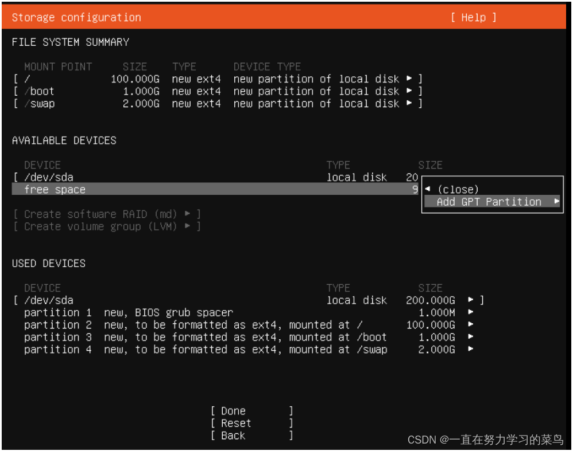The width and height of the screenshot is (573, 451).
Task: Select partition 4 mounted at /swap
Action: point(249,350)
